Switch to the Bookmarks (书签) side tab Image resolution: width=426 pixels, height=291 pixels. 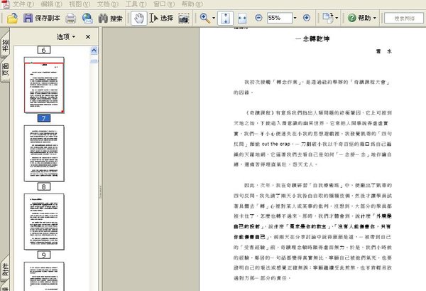(5, 45)
